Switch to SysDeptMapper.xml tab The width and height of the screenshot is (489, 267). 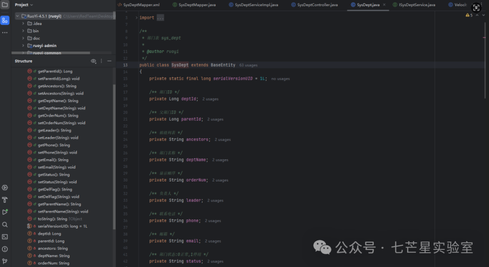(139, 5)
